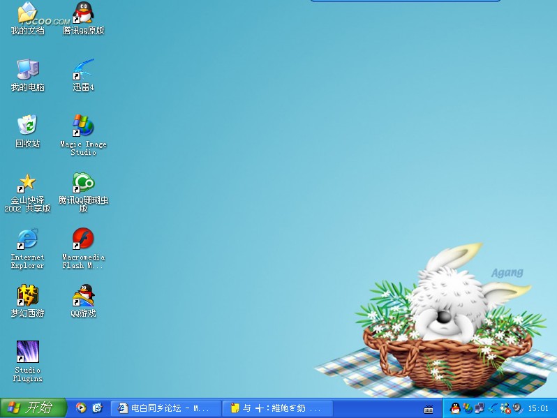
Task: Select the Magic Image Studio shortcut
Action: coord(83,126)
